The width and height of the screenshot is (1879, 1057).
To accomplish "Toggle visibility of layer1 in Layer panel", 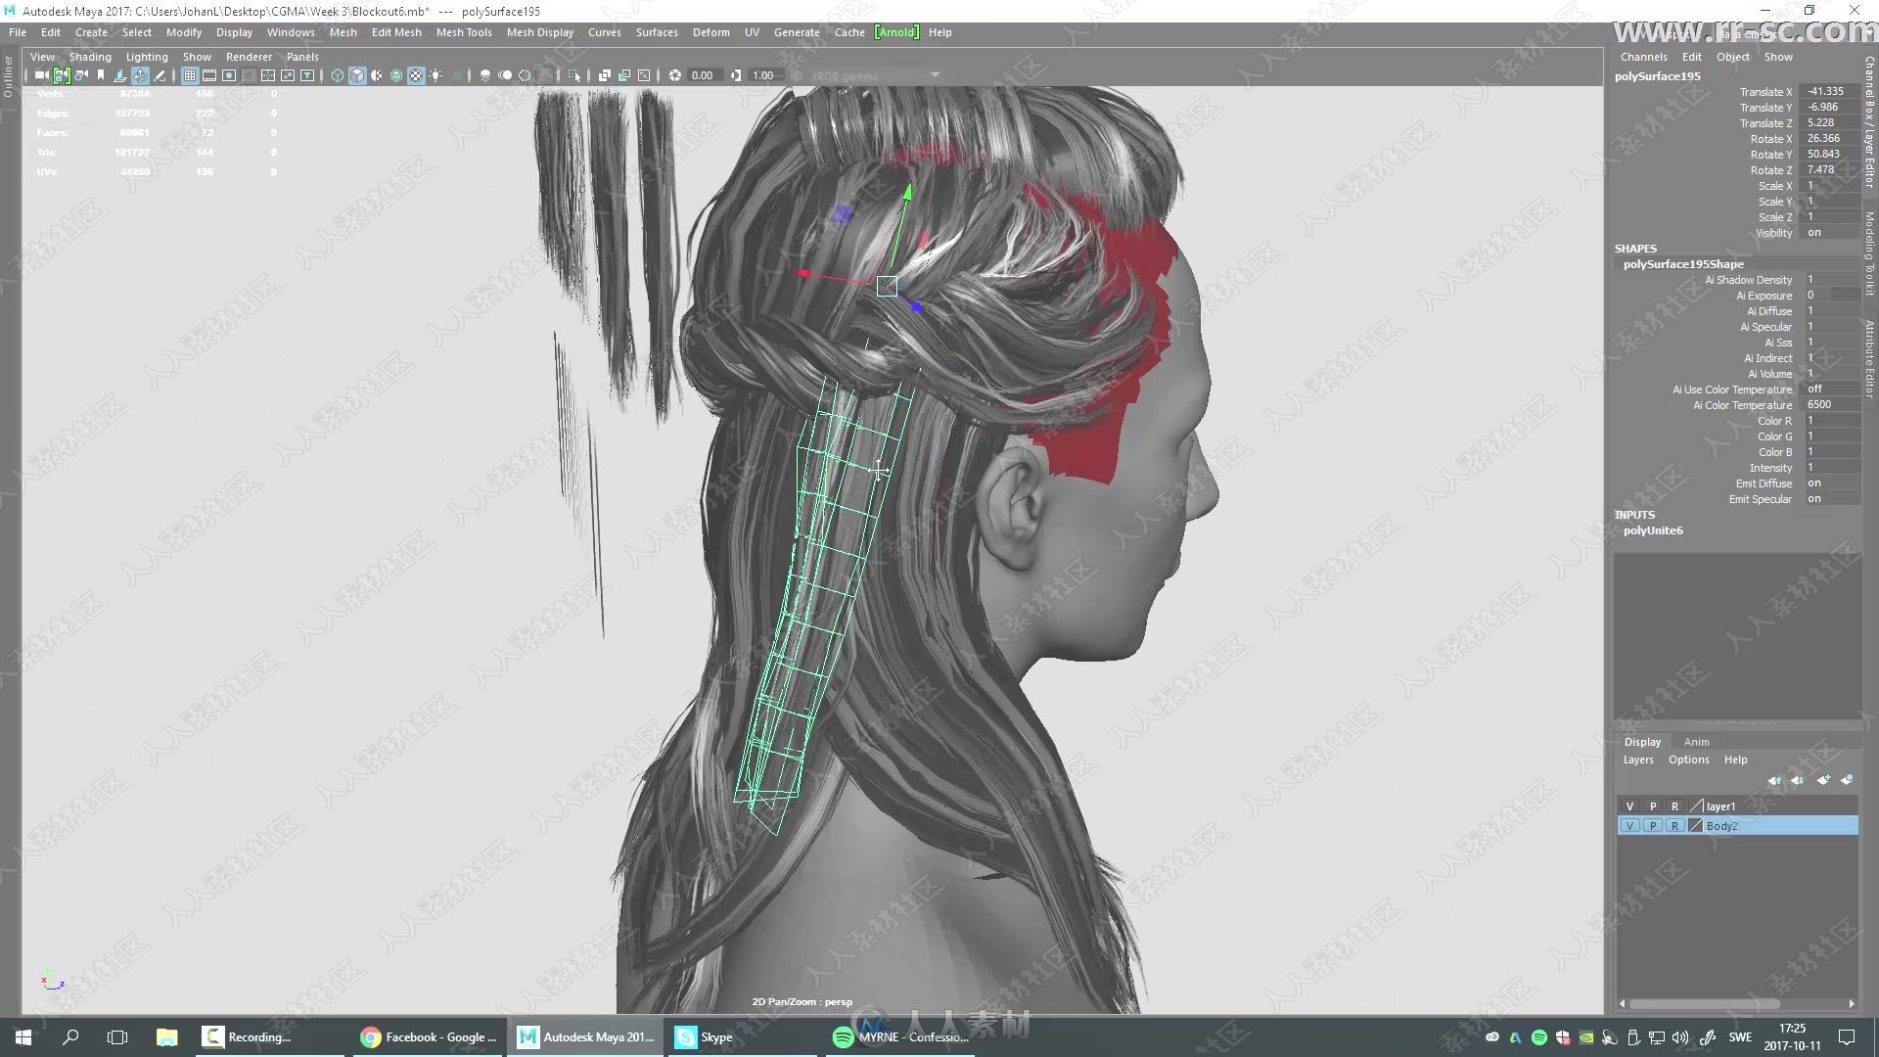I will pyautogui.click(x=1629, y=805).
